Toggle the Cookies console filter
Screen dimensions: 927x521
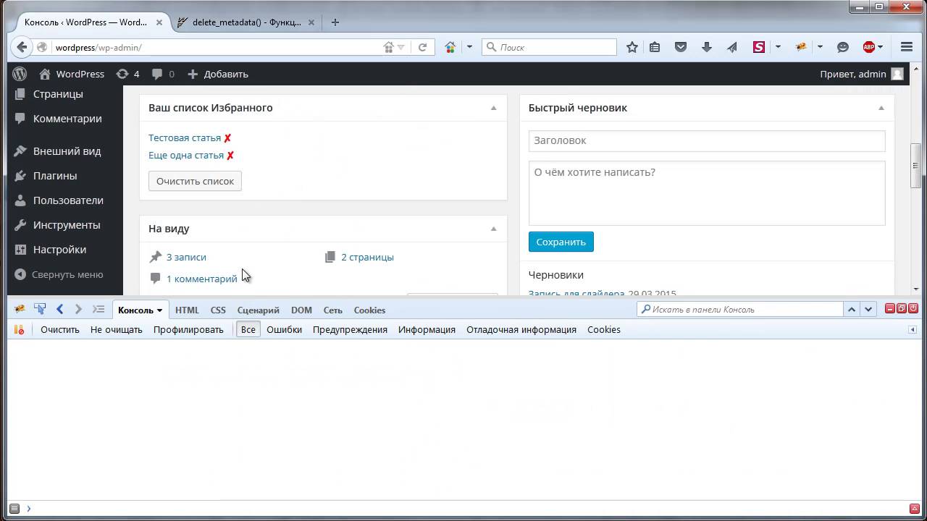tap(604, 329)
